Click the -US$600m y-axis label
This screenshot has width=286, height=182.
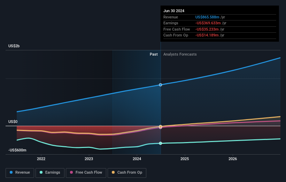coord(17,150)
